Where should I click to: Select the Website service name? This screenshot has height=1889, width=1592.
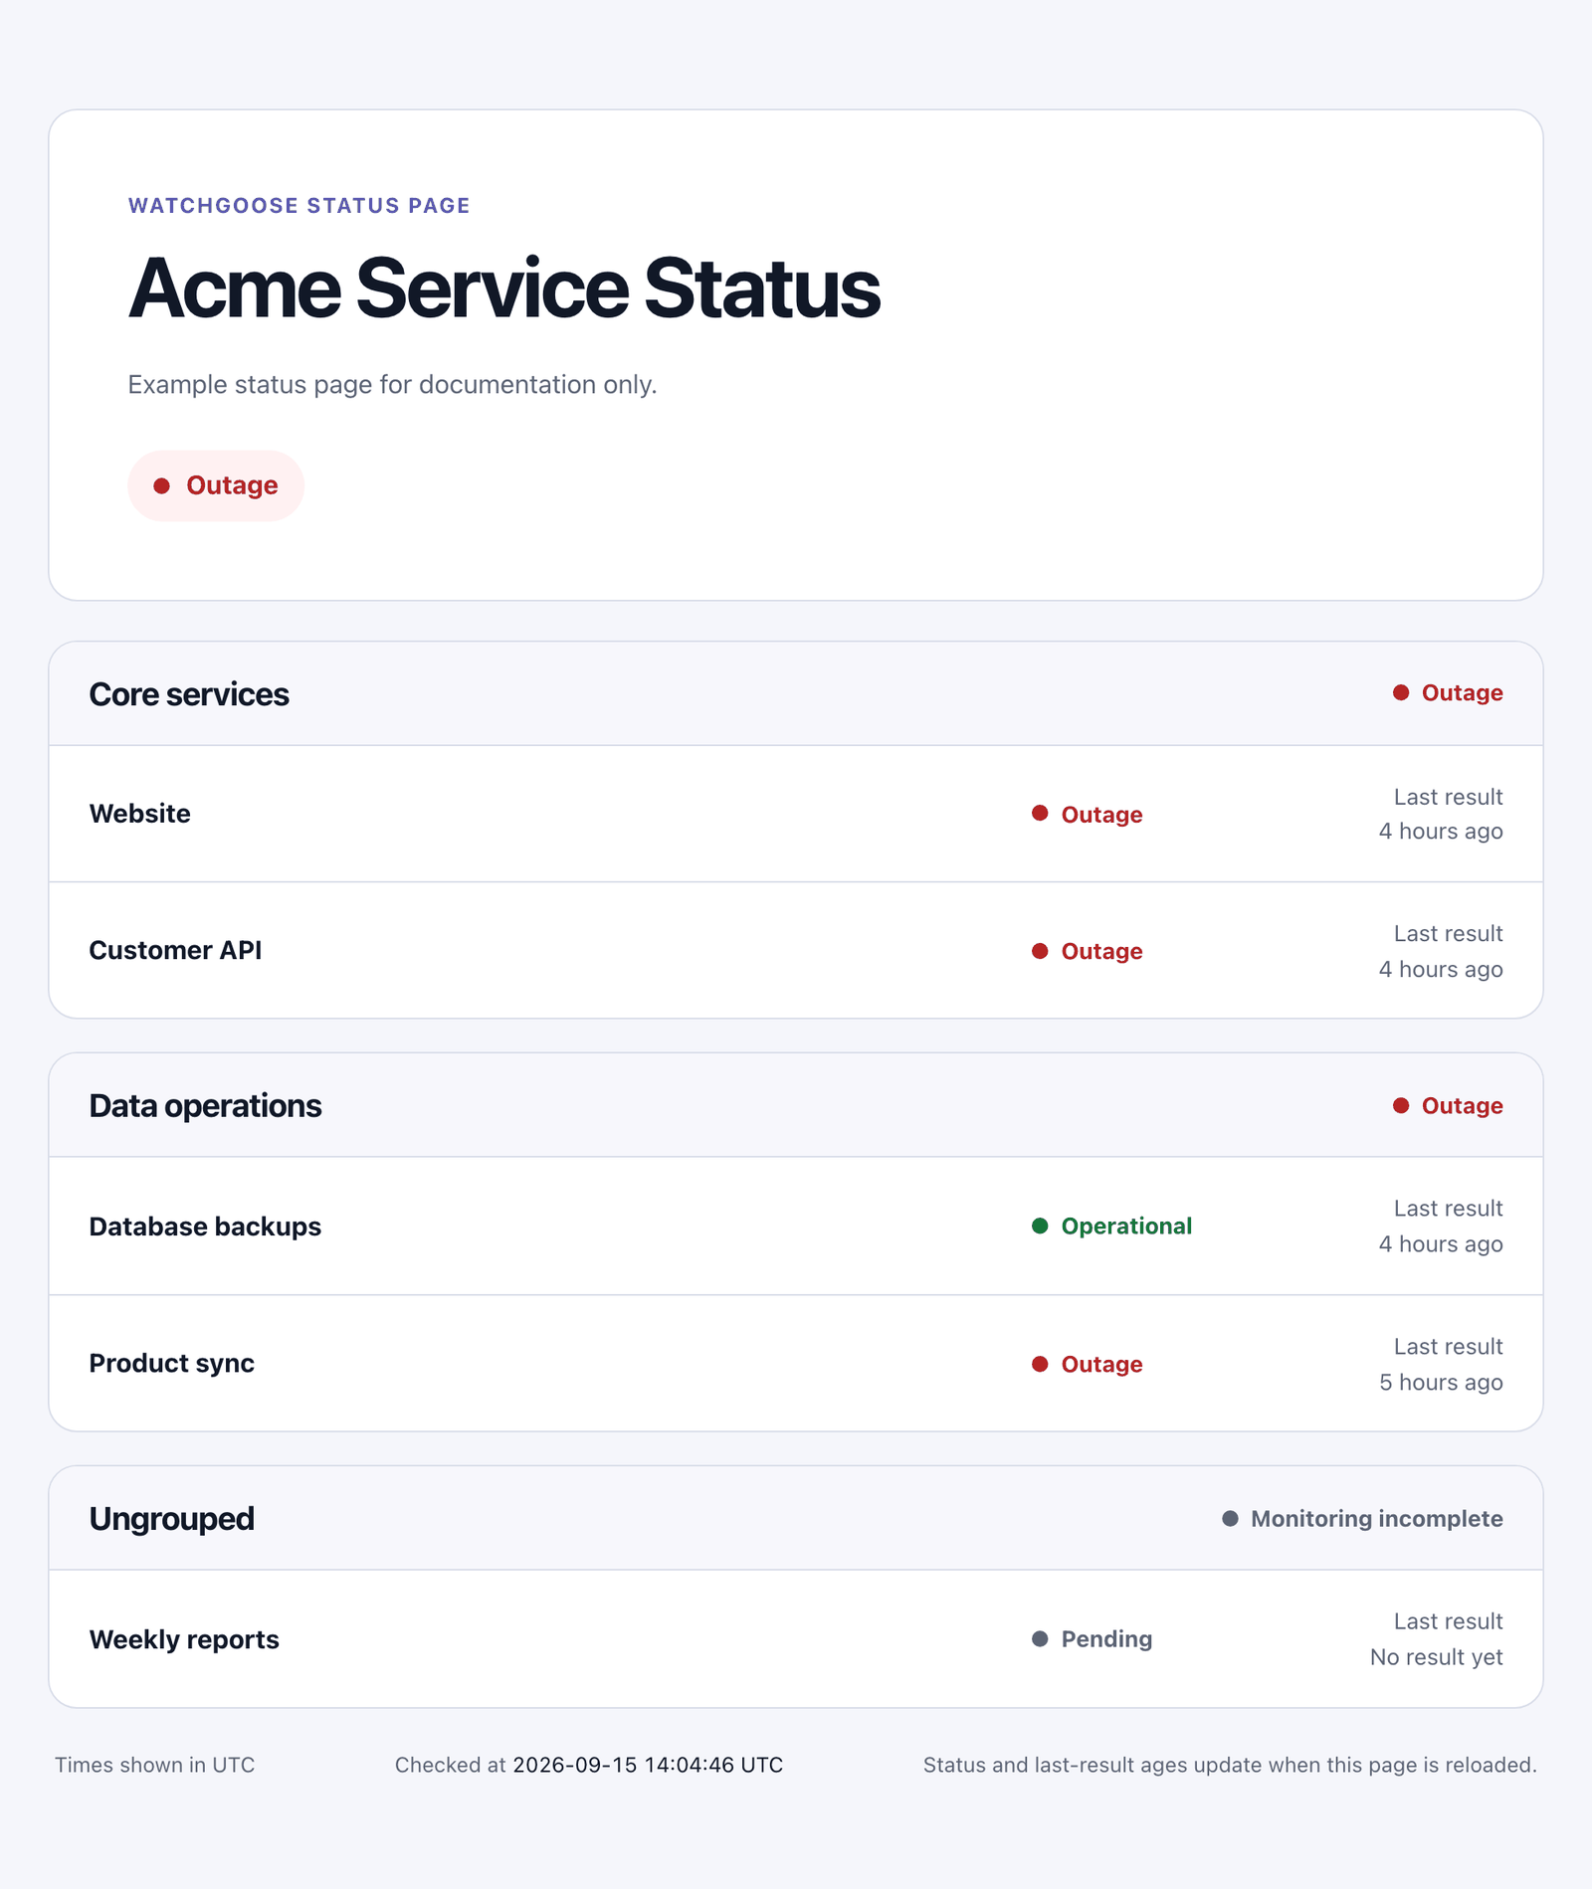pos(140,814)
